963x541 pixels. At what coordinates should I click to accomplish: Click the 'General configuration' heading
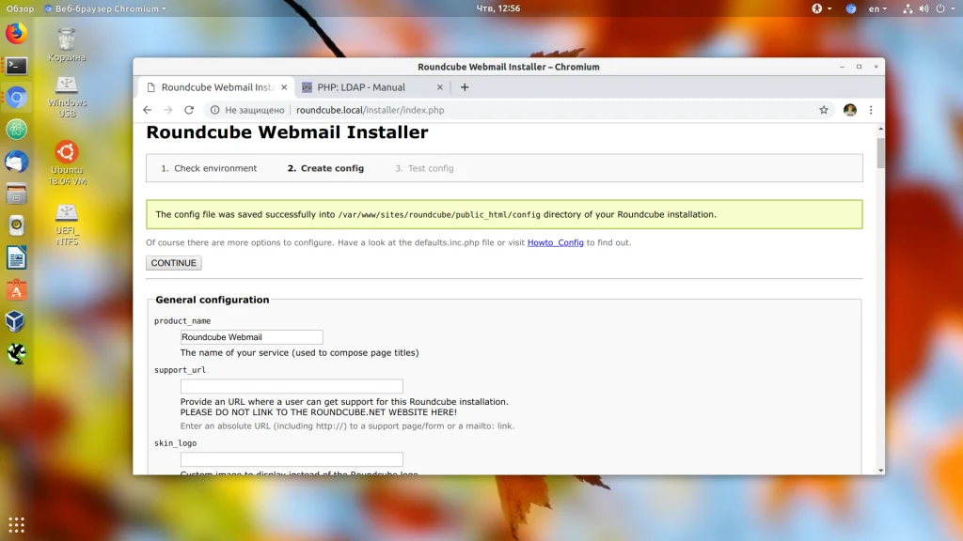(x=212, y=300)
